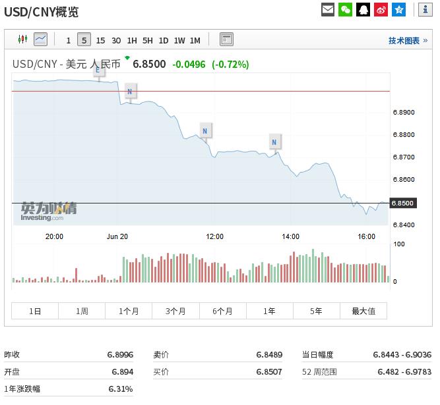Viewport: 440px width, 405px height.
Task: Share the page via email icon
Action: [328, 9]
